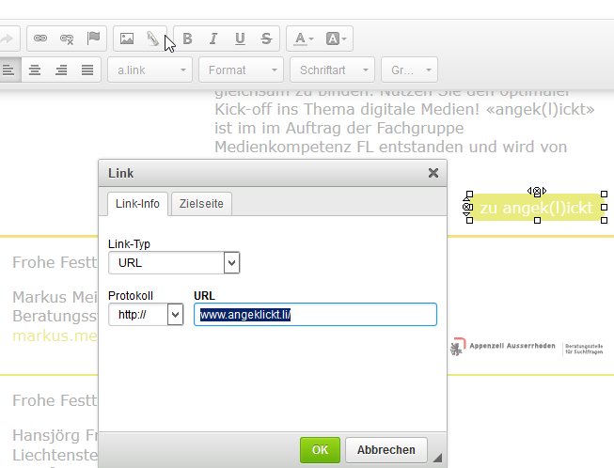Confirm the link with OK
614x468 pixels.
(x=320, y=450)
